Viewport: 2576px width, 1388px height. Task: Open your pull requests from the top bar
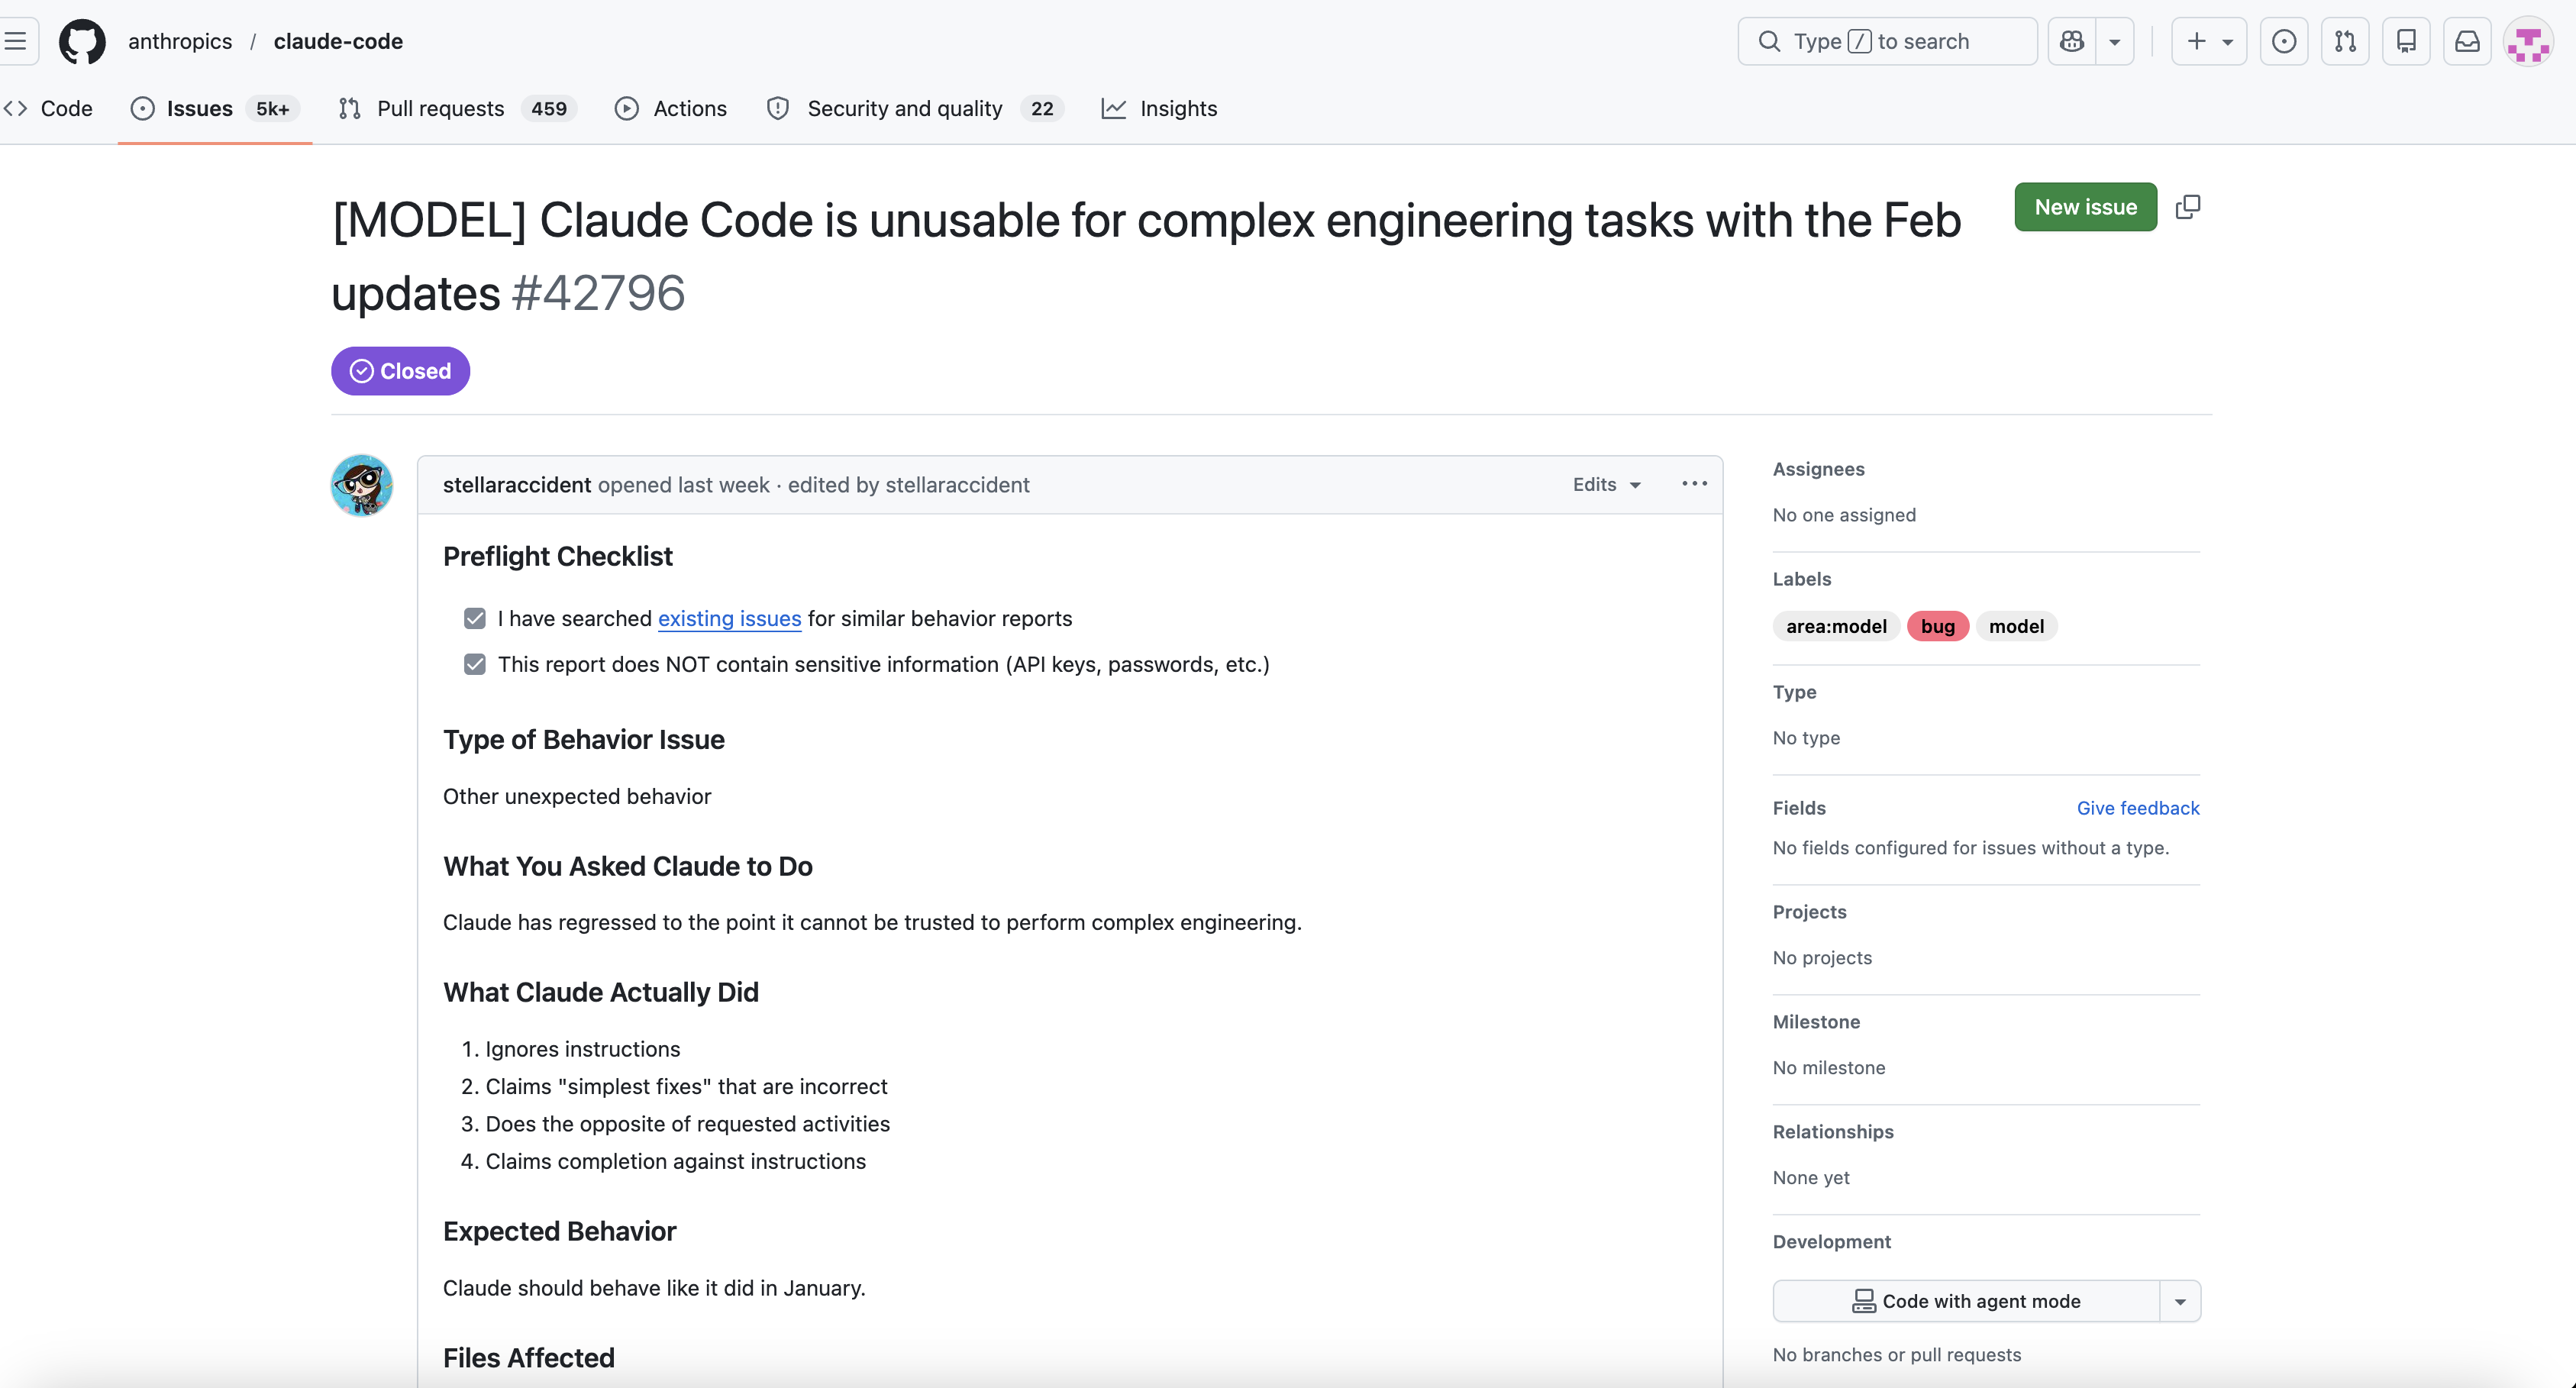(x=2346, y=41)
